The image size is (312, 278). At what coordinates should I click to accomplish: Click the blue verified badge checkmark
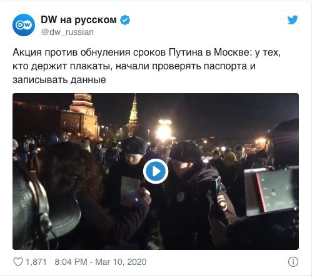pos(125,20)
